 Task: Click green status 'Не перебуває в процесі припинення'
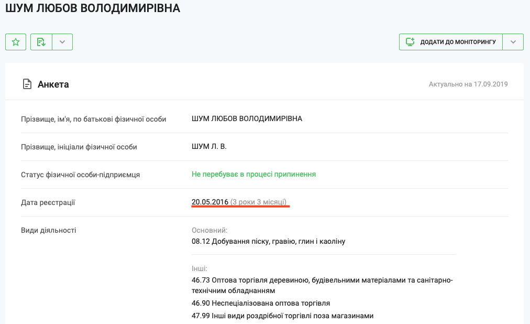[253, 174]
